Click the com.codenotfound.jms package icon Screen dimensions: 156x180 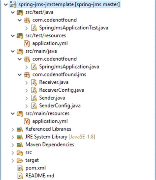pos(27,75)
